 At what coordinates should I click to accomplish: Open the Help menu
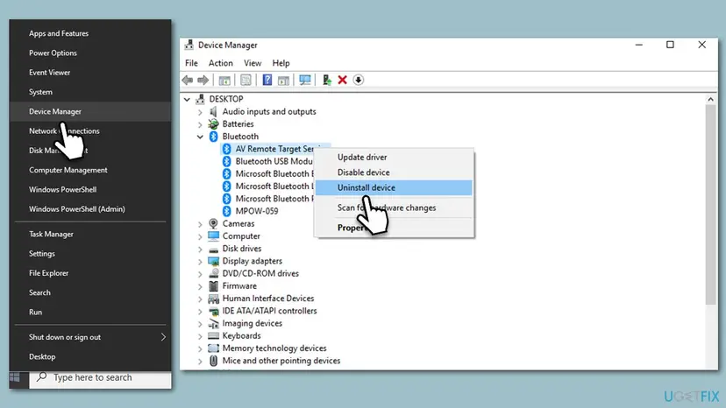coord(281,63)
